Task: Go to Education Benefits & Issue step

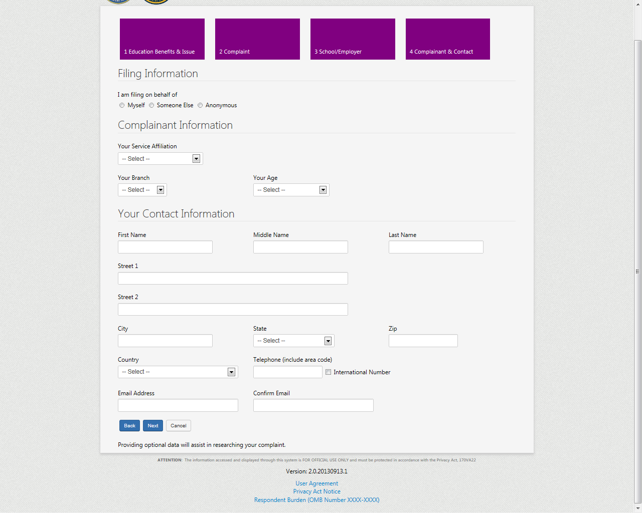Action: (162, 39)
